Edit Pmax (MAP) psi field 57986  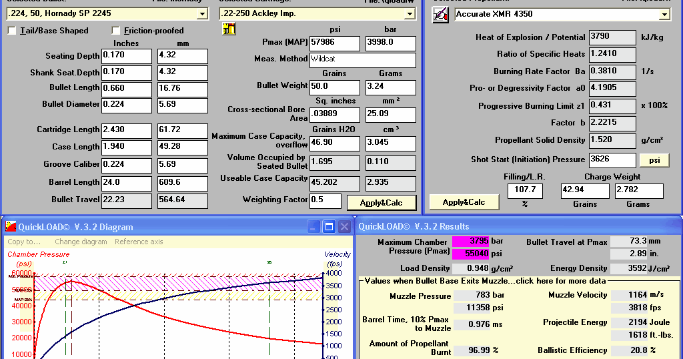[335, 43]
